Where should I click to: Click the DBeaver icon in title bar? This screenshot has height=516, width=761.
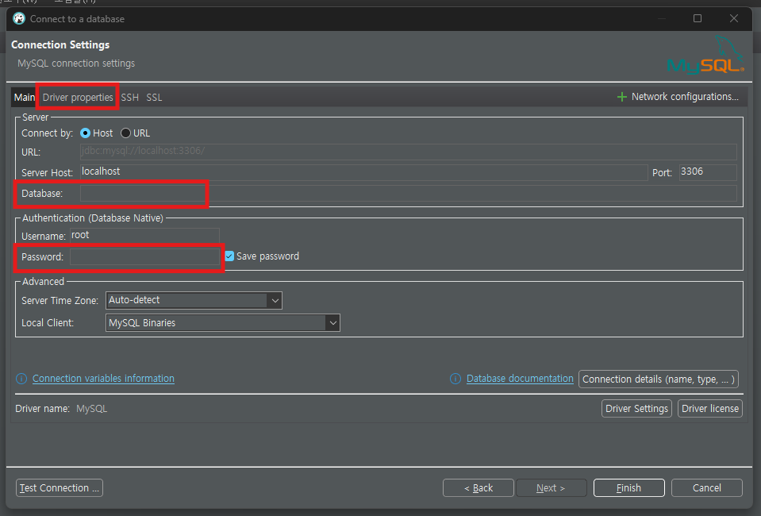(x=19, y=18)
